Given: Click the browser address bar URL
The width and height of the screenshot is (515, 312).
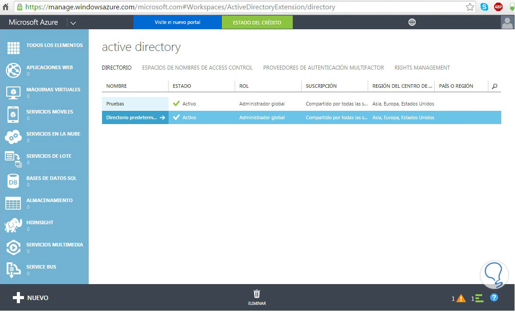Looking at the screenshot, I should (180, 7).
